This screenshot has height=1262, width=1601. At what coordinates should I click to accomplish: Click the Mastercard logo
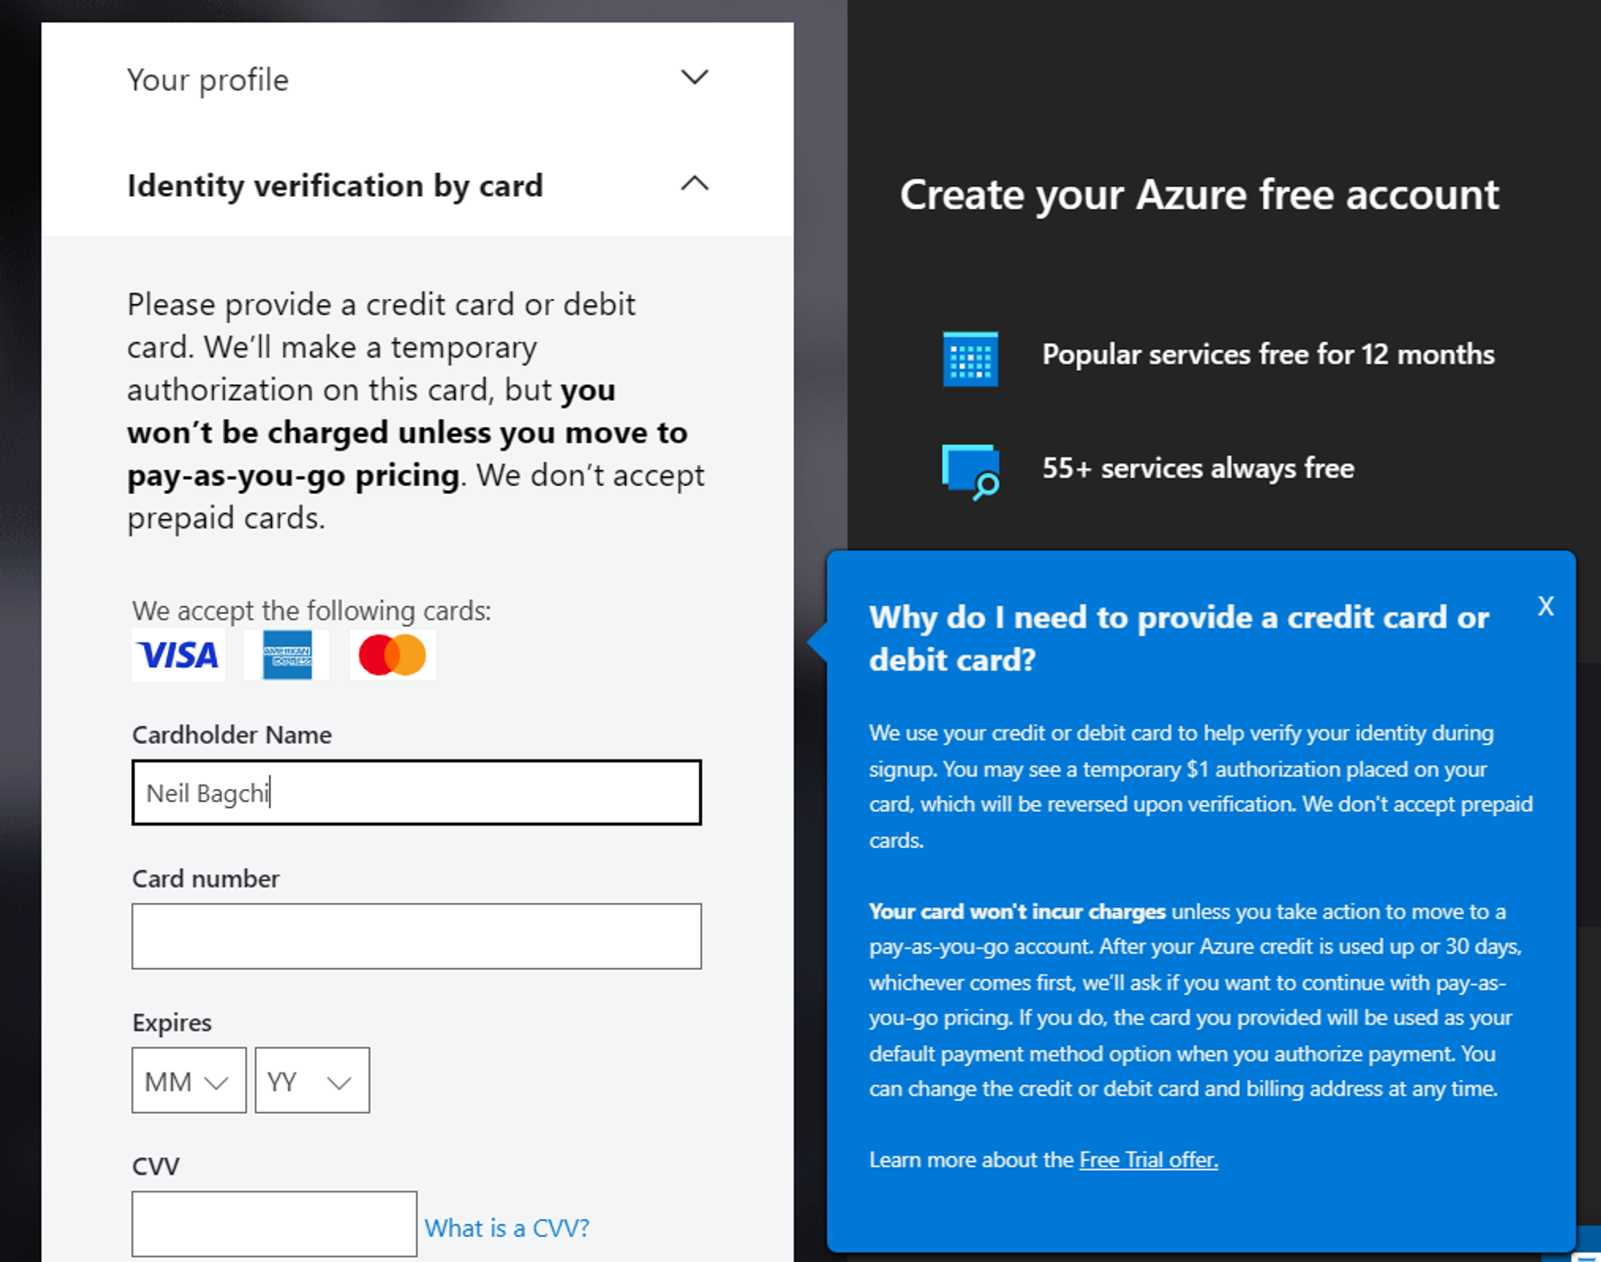click(x=392, y=655)
